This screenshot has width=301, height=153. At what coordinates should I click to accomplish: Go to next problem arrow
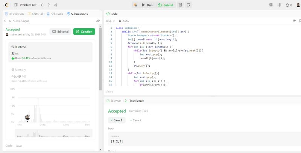click(49, 5)
